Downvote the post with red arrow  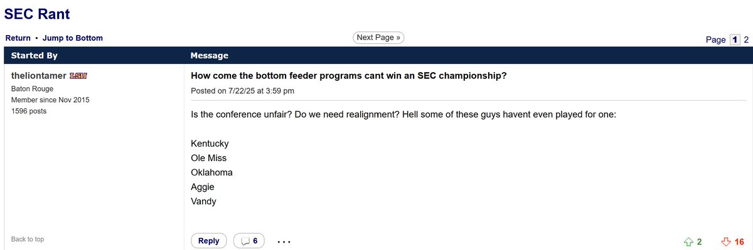[726, 241]
